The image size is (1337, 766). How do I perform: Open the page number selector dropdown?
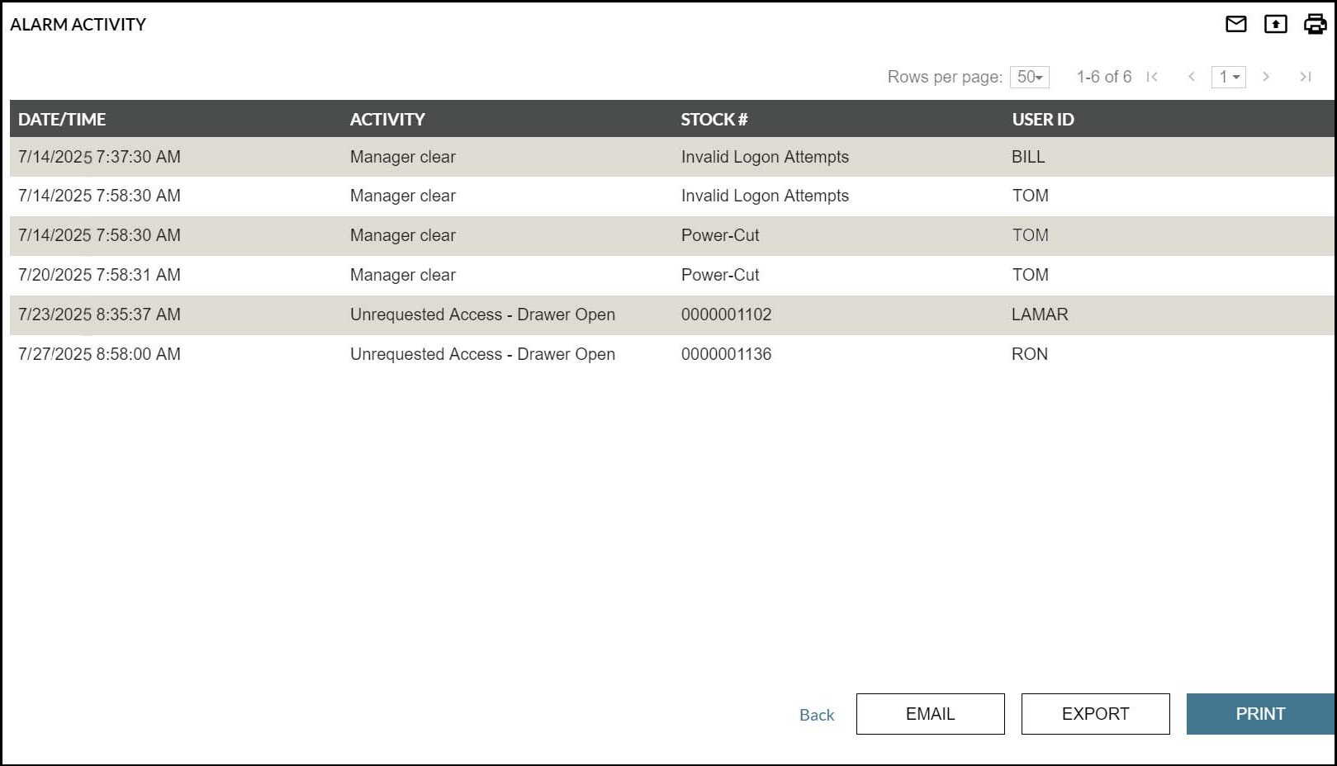[x=1228, y=77]
